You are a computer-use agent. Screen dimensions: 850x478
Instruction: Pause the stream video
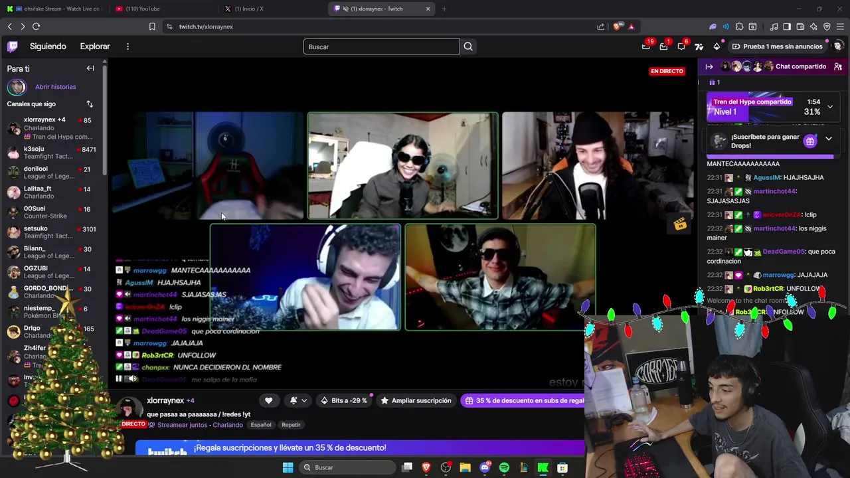coord(119,378)
